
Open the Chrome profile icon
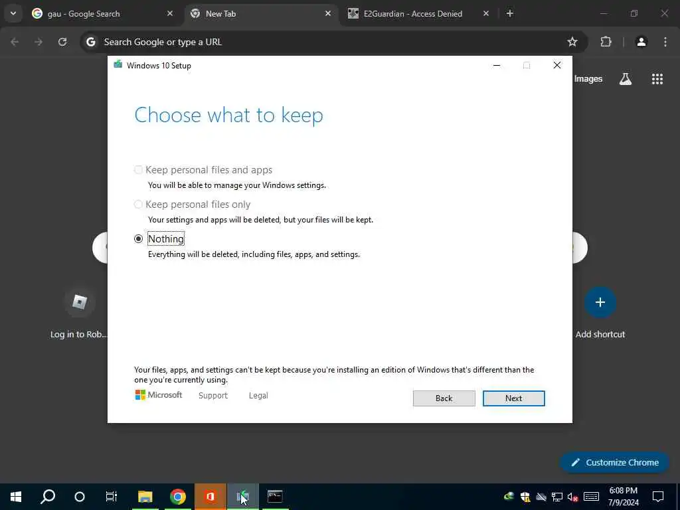point(641,42)
